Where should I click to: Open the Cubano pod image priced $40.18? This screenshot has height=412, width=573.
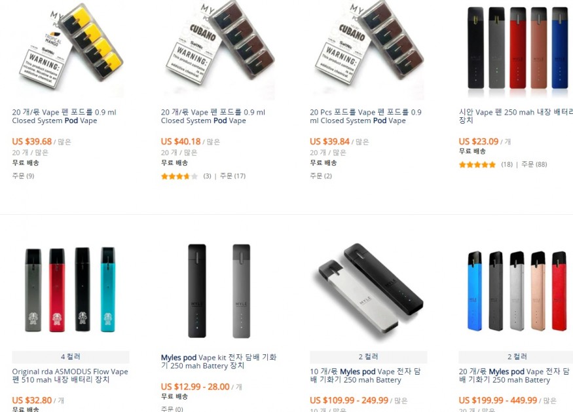219,48
